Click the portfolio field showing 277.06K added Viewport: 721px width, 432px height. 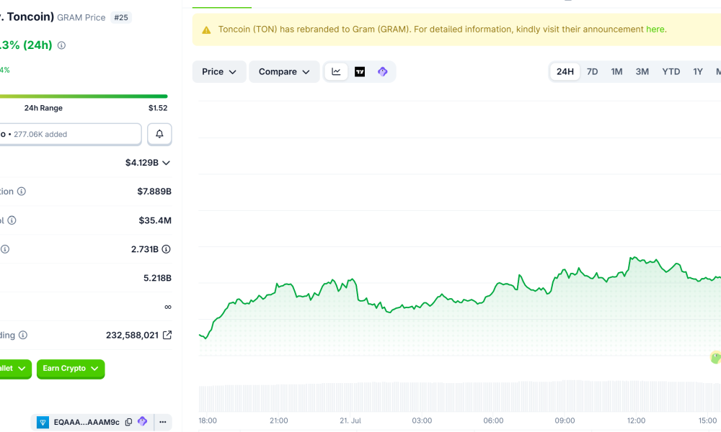(70, 134)
